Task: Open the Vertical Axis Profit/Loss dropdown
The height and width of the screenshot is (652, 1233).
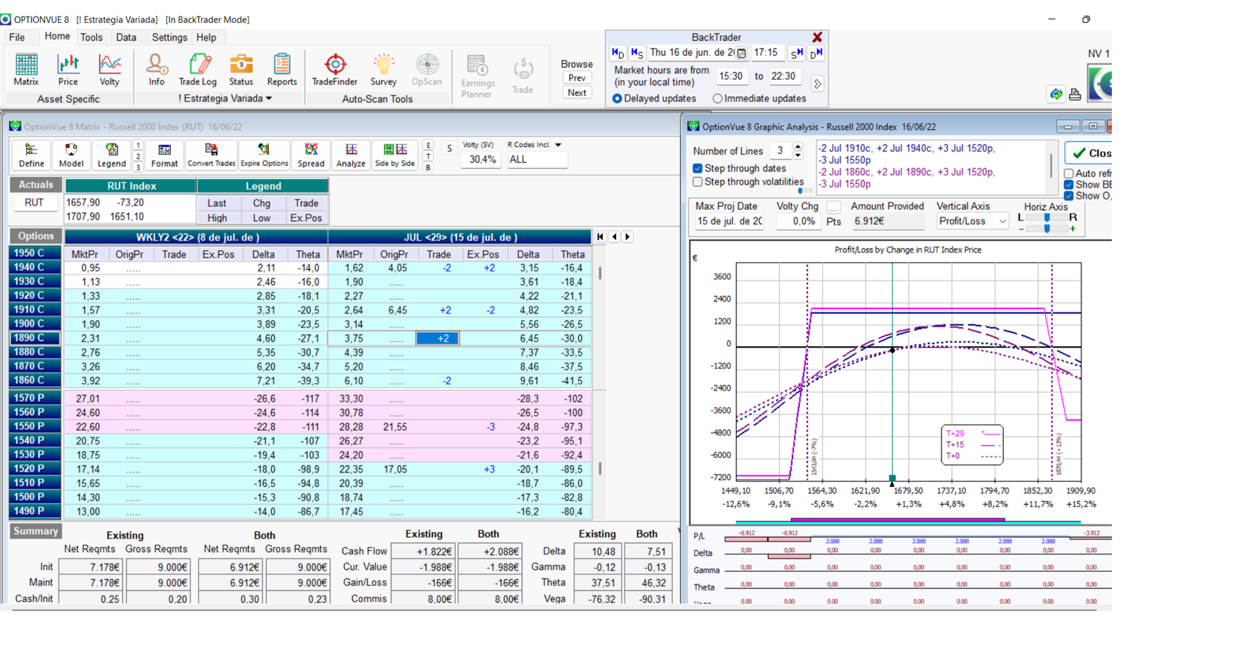Action: pyautogui.click(x=972, y=221)
